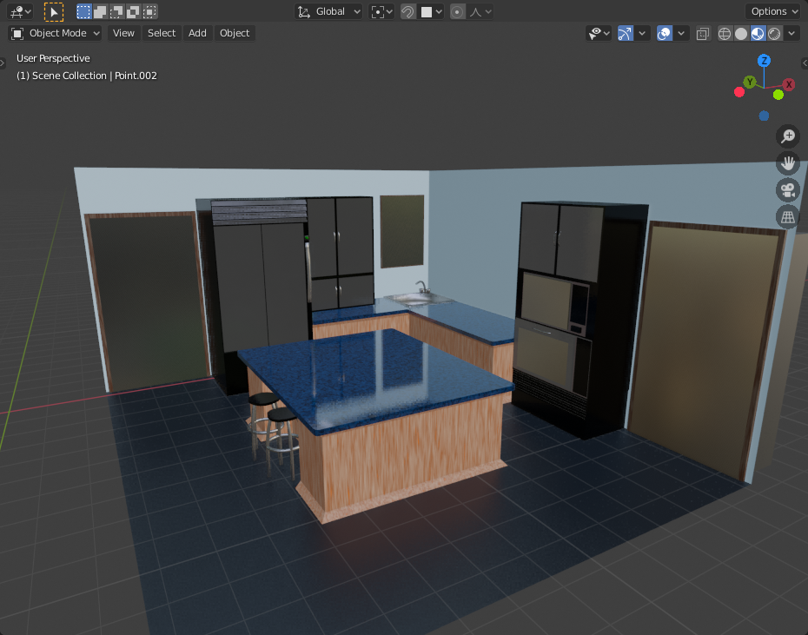
Task: Switch to Material Preview shading
Action: click(x=758, y=34)
